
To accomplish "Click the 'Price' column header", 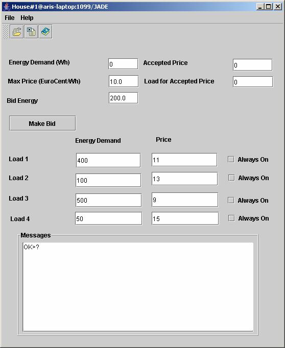I will tap(163, 140).
